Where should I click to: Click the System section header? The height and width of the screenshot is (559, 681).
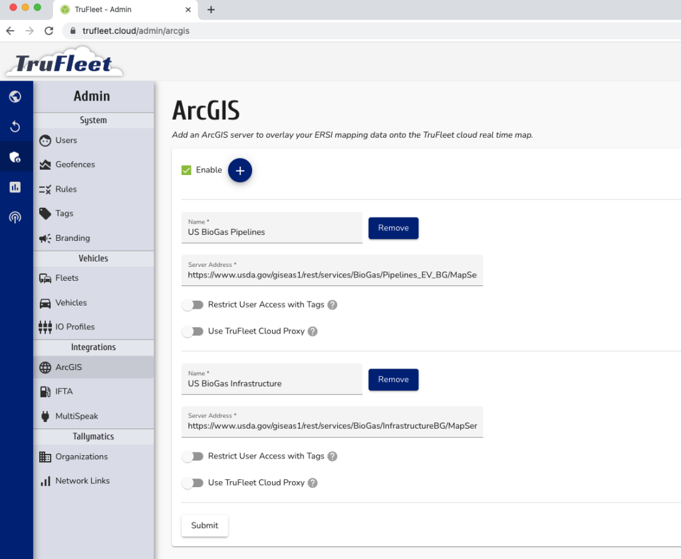pos(93,120)
